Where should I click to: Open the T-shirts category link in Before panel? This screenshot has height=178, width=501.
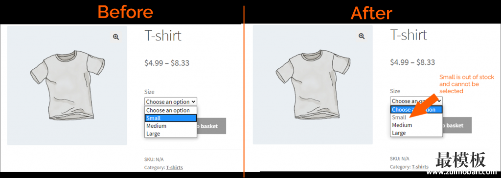[x=175, y=167]
